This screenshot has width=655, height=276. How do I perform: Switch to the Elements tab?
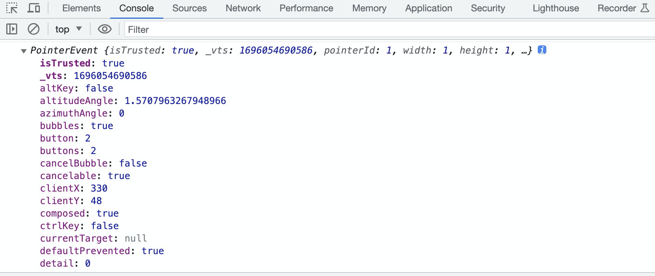point(81,8)
